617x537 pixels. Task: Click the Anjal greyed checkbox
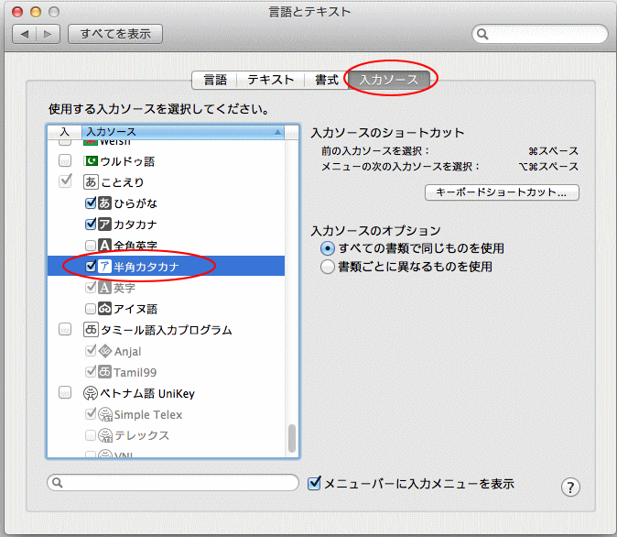click(x=91, y=350)
